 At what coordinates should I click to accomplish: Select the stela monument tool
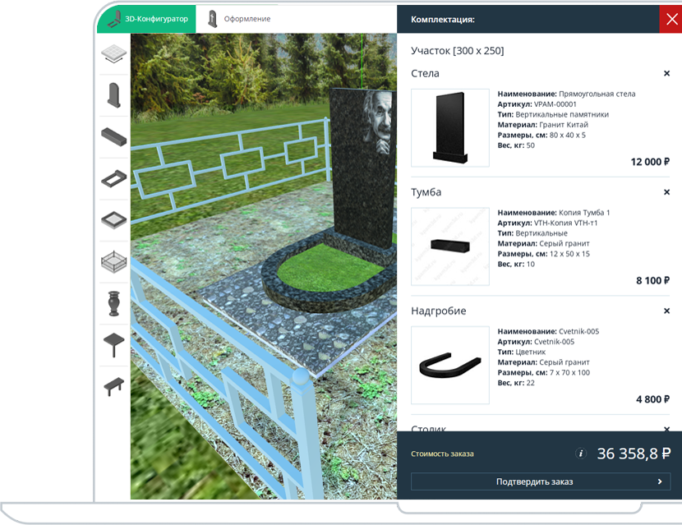coord(113,95)
